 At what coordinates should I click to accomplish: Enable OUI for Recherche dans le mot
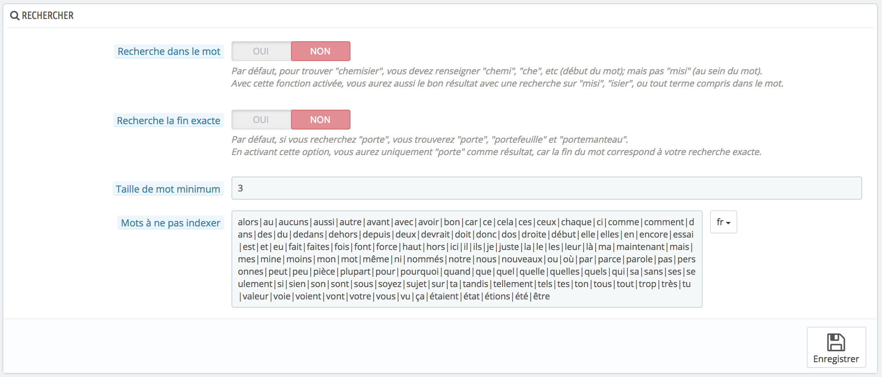click(261, 51)
